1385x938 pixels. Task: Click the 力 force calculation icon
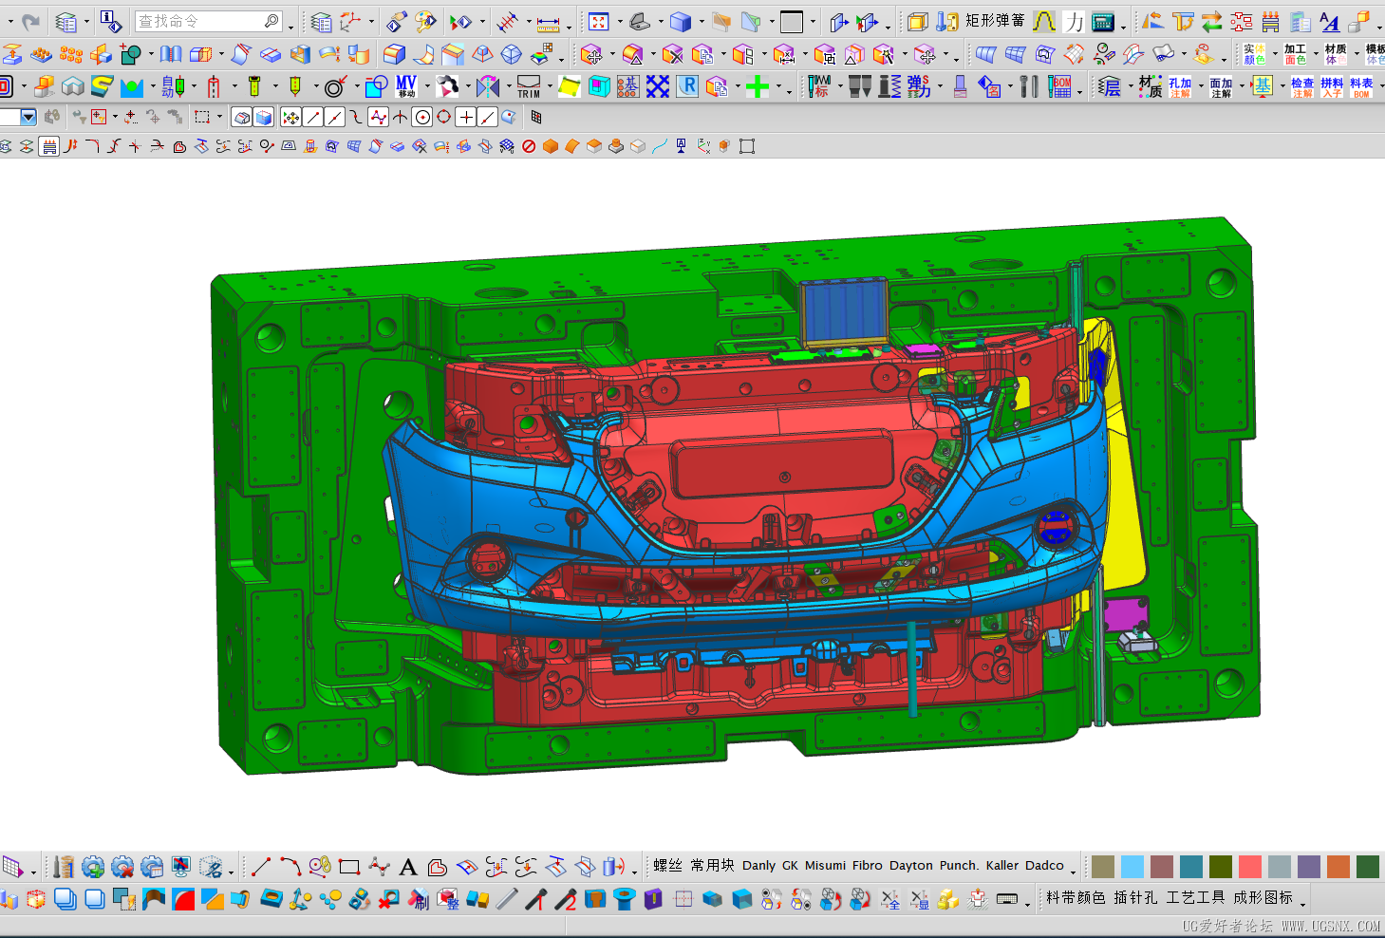(x=1074, y=21)
